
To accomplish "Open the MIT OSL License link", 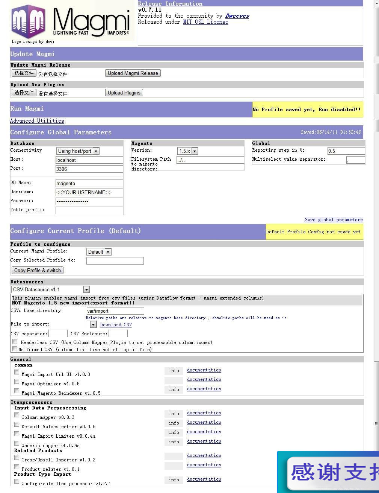I will click(x=205, y=22).
